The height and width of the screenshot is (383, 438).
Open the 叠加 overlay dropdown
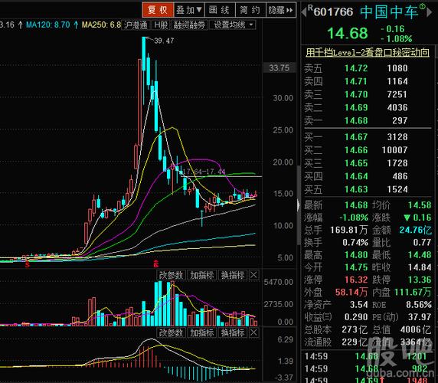point(189,10)
